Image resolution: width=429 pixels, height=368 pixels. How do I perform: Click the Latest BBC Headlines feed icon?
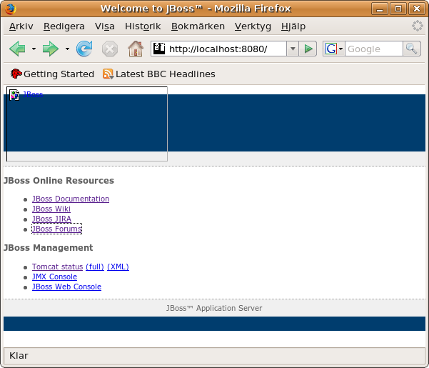coord(108,74)
